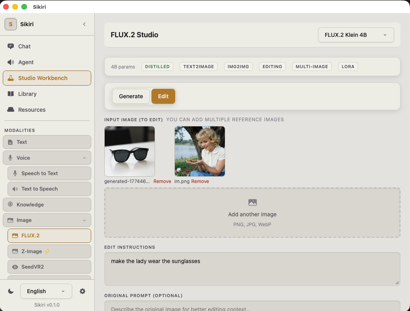Screen dimensions: 410x311
Task: Click the FLUX.2 Studio heading
Action: click(x=134, y=35)
